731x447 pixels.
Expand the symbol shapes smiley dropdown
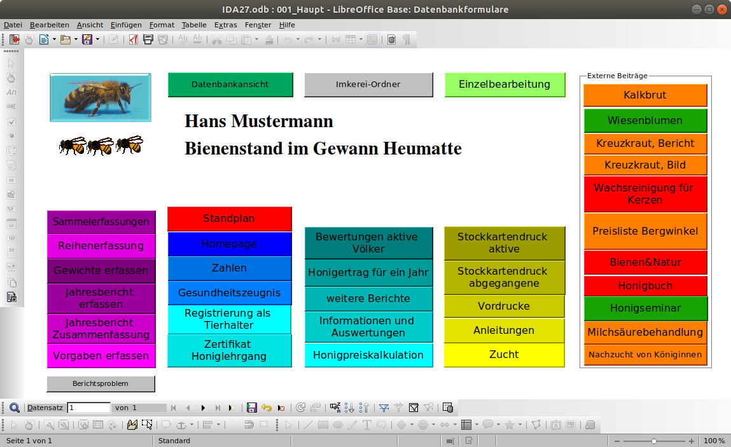pyautogui.click(x=433, y=425)
